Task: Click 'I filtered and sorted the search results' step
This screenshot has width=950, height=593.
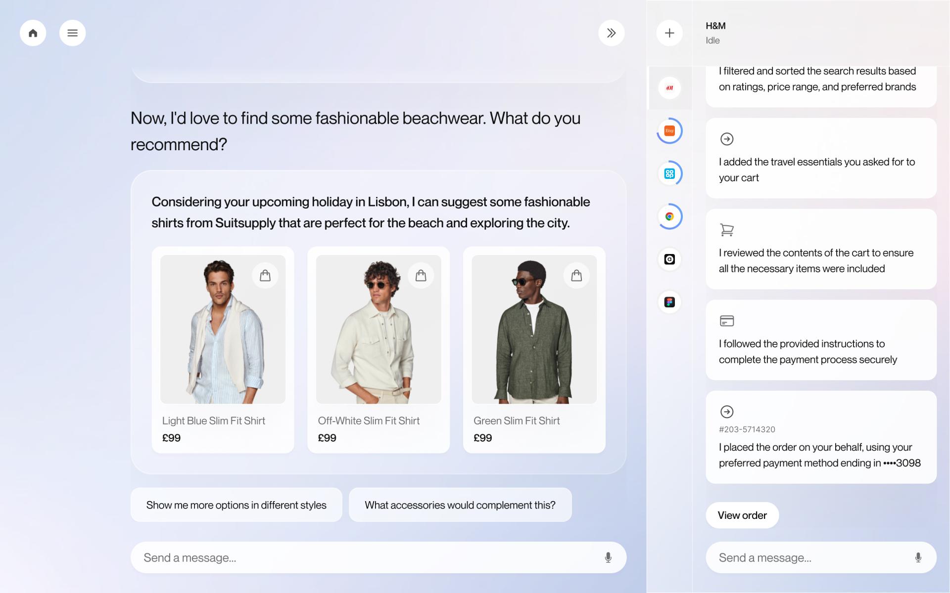Action: click(817, 79)
